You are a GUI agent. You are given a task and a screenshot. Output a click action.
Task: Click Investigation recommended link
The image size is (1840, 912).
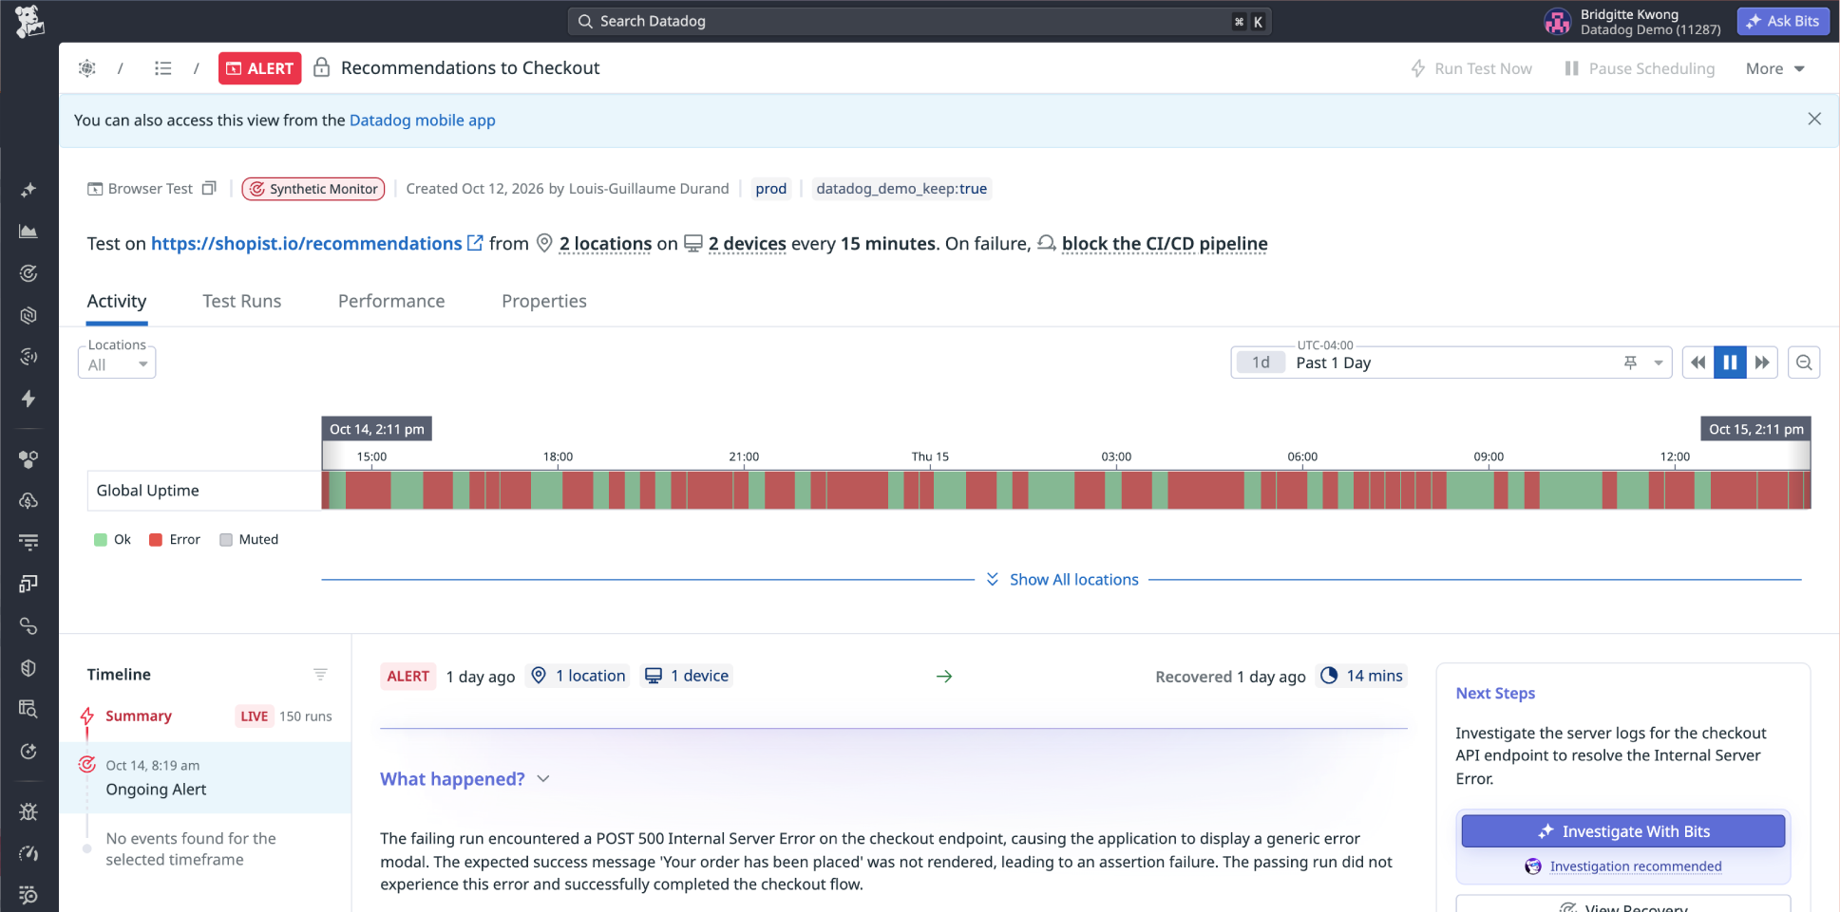point(1636,866)
